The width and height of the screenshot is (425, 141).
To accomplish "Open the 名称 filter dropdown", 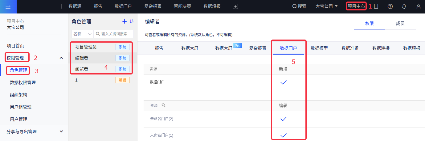I will 82,34.
